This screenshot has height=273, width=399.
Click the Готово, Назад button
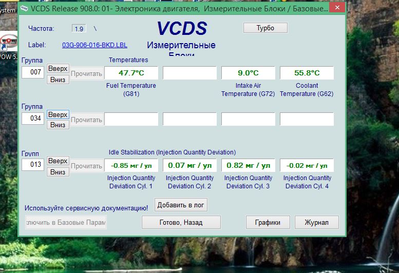tap(181, 222)
